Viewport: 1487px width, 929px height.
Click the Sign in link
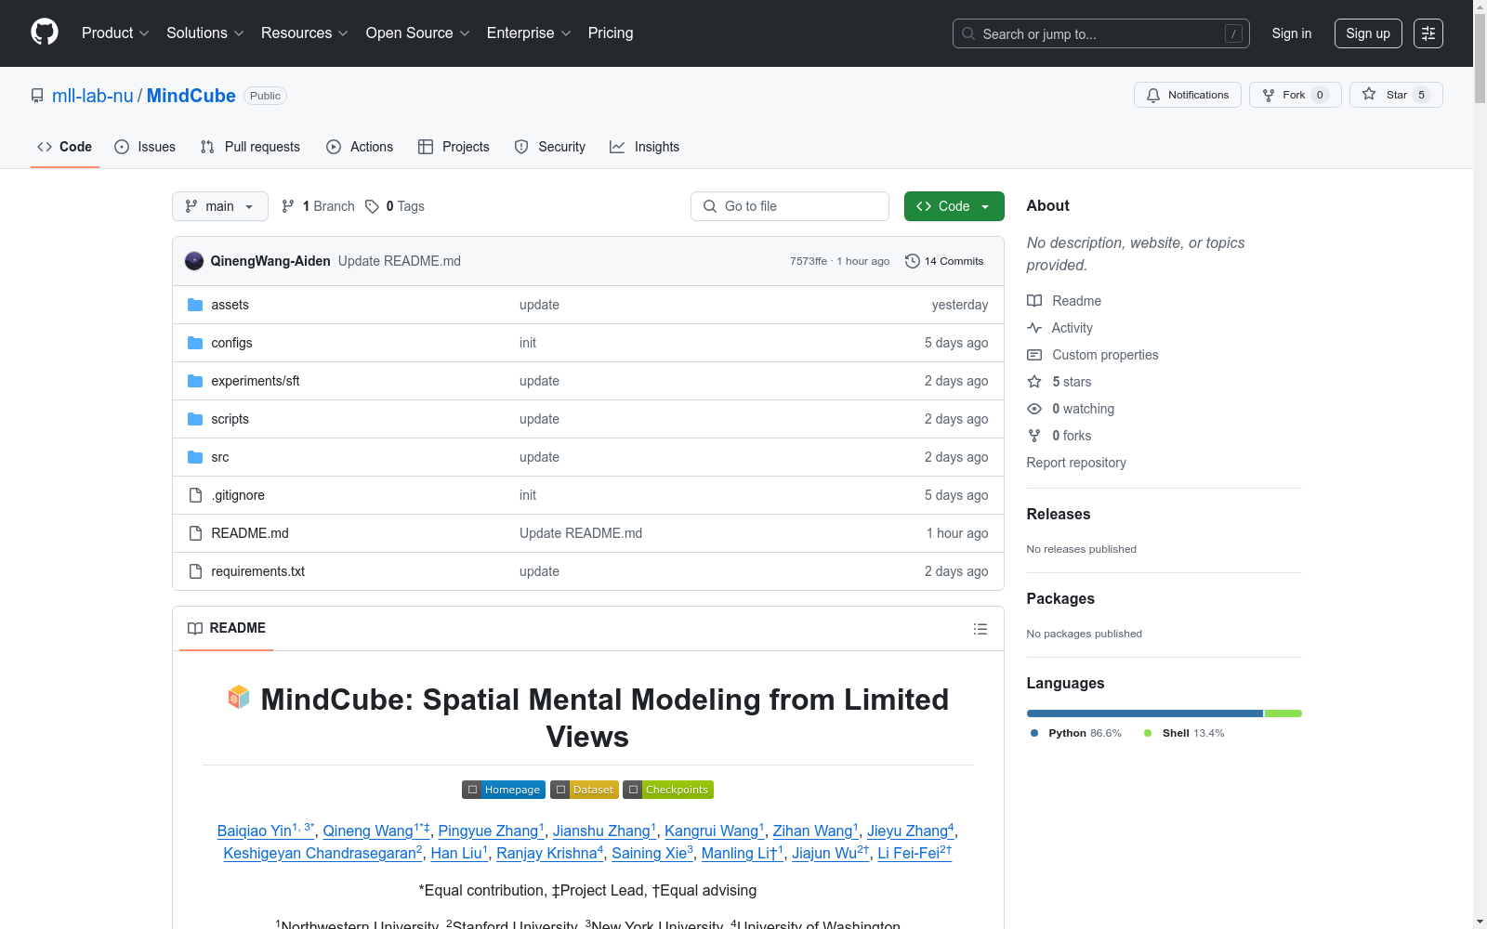1292,33
